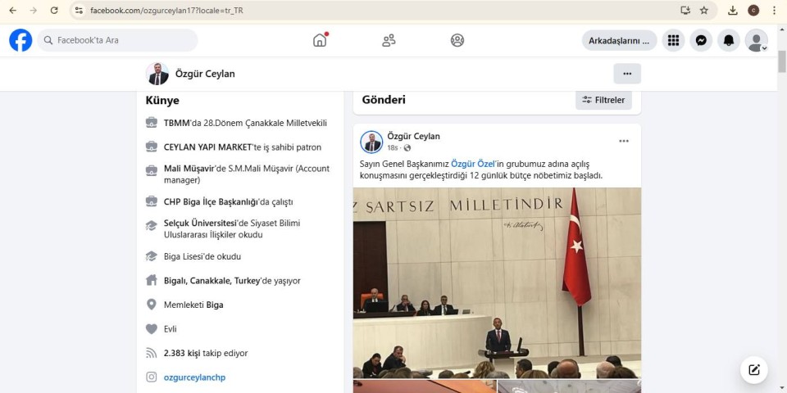Click Özgür Ceylan author name on post
The width and height of the screenshot is (787, 393).
(x=413, y=137)
